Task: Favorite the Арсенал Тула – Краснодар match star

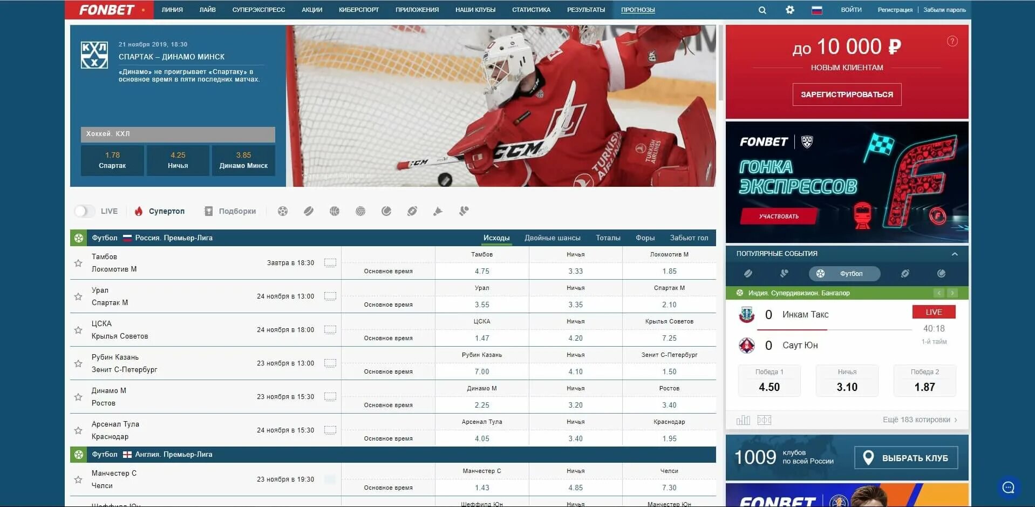Action: tap(78, 430)
